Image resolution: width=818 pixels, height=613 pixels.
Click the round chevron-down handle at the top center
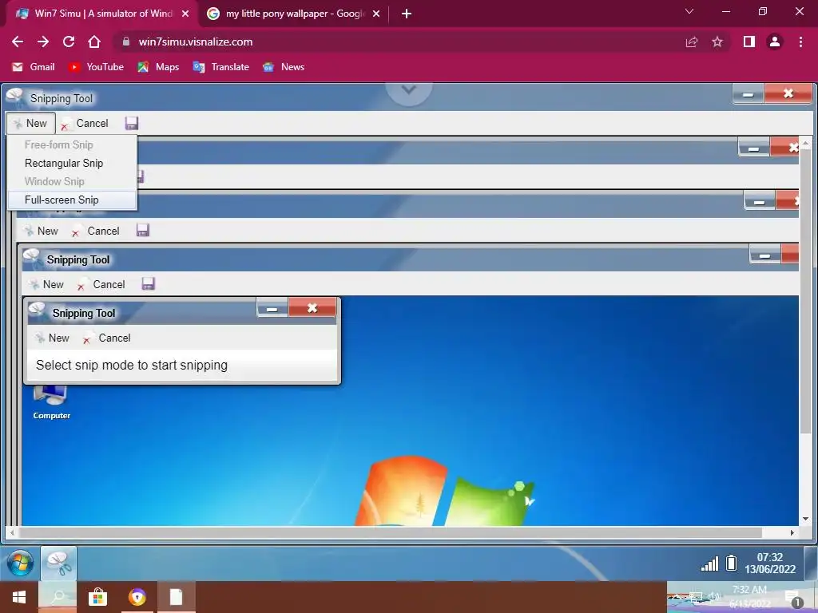pyautogui.click(x=409, y=91)
